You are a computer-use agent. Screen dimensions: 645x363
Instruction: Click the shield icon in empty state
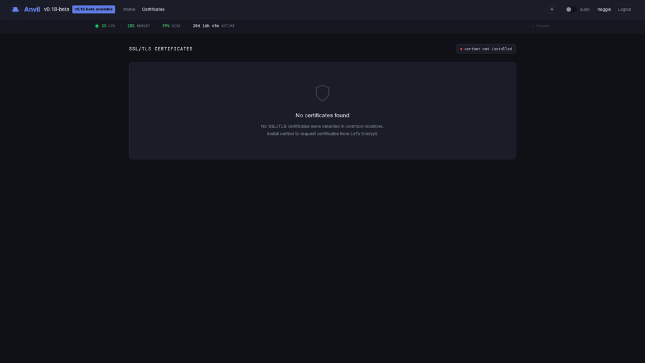[322, 93]
